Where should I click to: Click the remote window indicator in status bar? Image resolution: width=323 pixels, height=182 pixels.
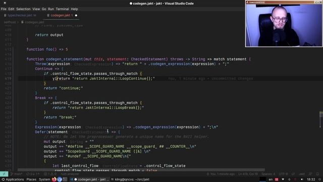(4, 174)
